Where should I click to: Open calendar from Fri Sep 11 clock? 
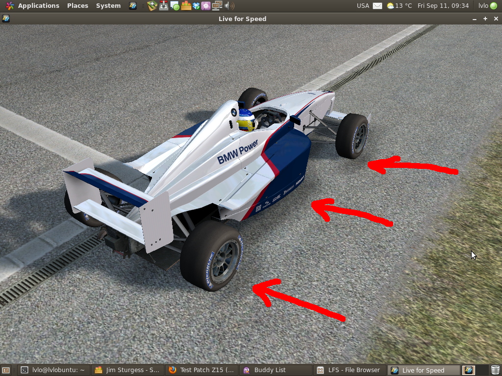(443, 6)
